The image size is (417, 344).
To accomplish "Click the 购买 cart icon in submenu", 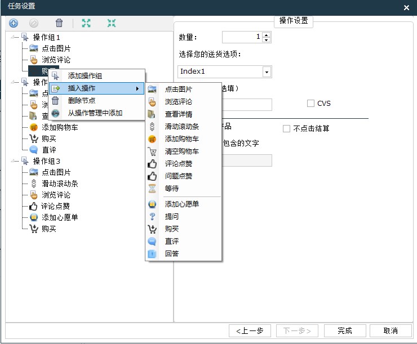I will click(152, 229).
